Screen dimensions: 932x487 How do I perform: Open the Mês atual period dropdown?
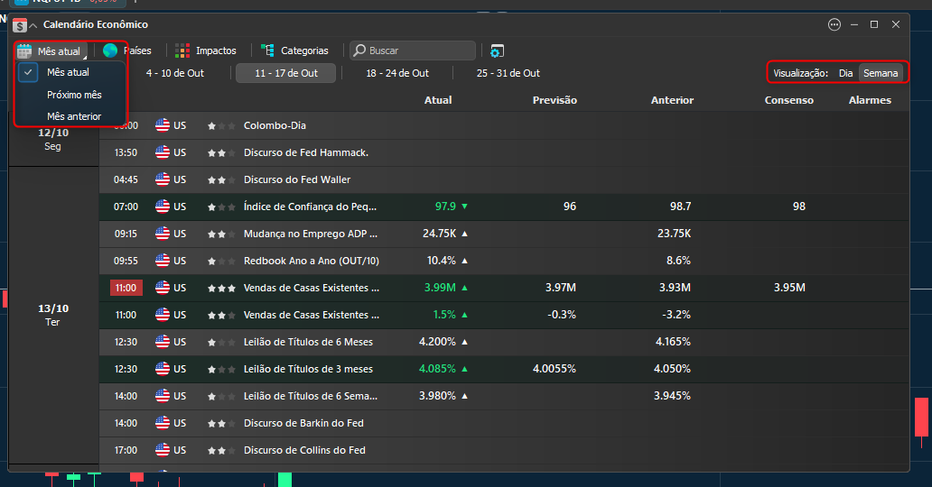(x=51, y=51)
